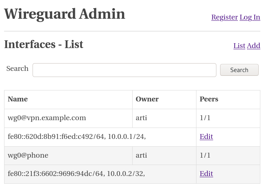Click the Interfaces - List heading
This screenshot has width=264, height=187.
point(44,44)
